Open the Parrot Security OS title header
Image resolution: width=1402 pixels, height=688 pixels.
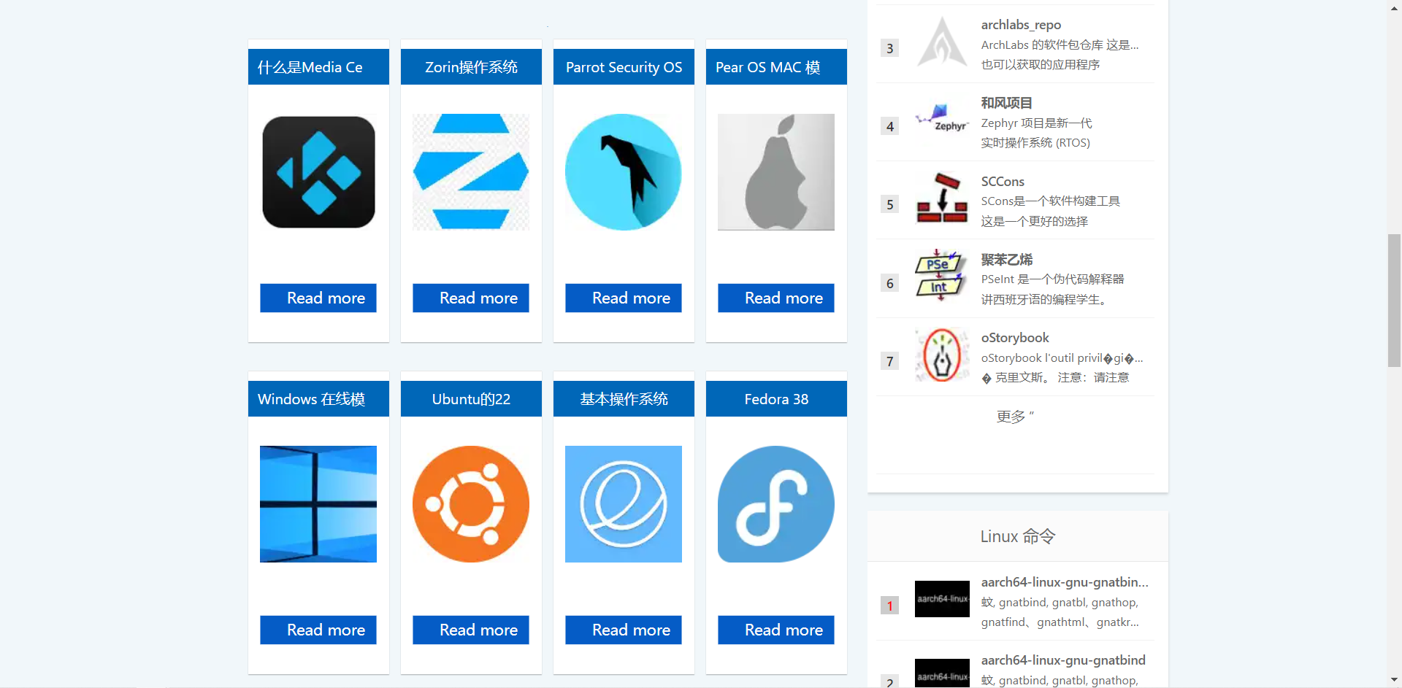pos(624,67)
